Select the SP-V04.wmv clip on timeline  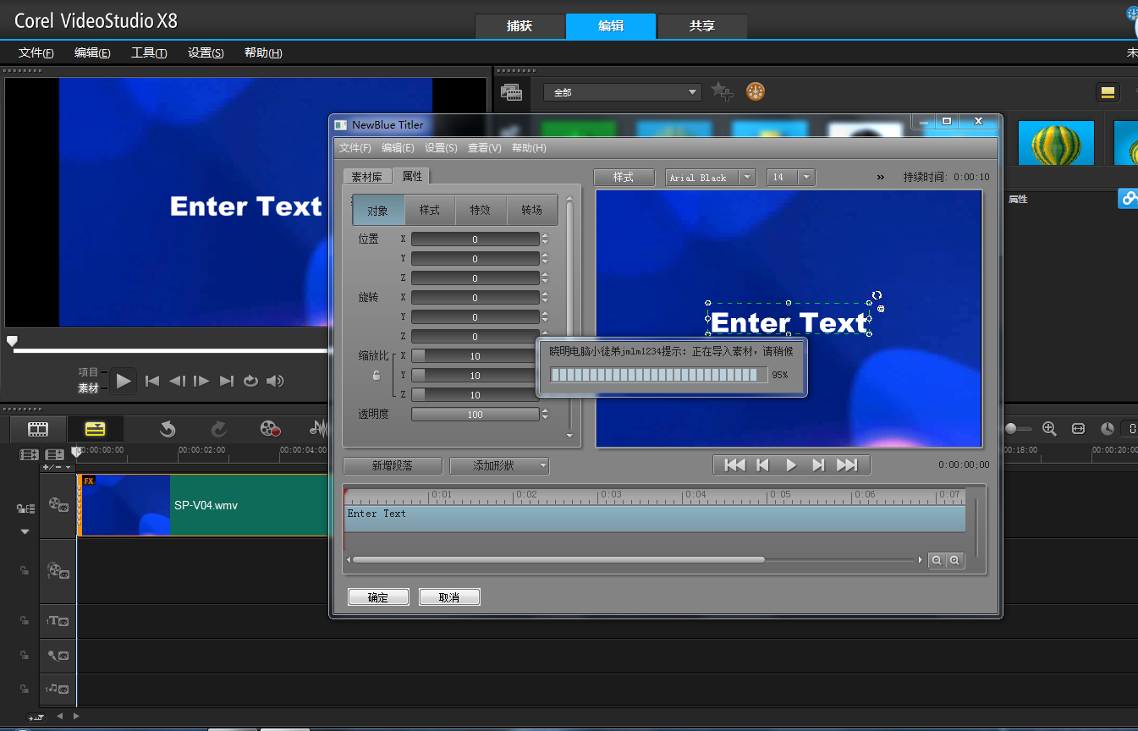203,505
